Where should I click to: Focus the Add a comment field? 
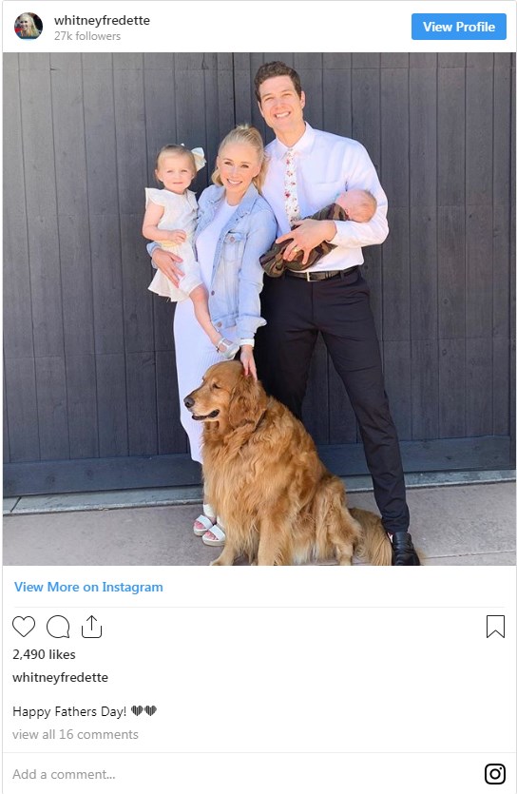[242, 774]
